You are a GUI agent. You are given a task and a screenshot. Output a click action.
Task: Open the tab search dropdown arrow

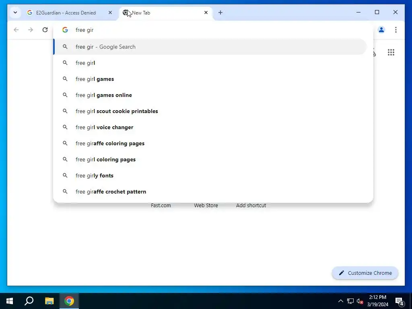(15, 12)
